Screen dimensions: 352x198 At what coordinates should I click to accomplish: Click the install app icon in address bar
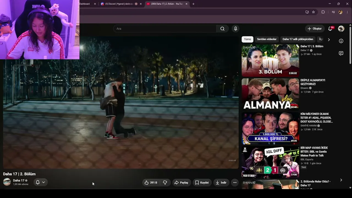coord(307,12)
